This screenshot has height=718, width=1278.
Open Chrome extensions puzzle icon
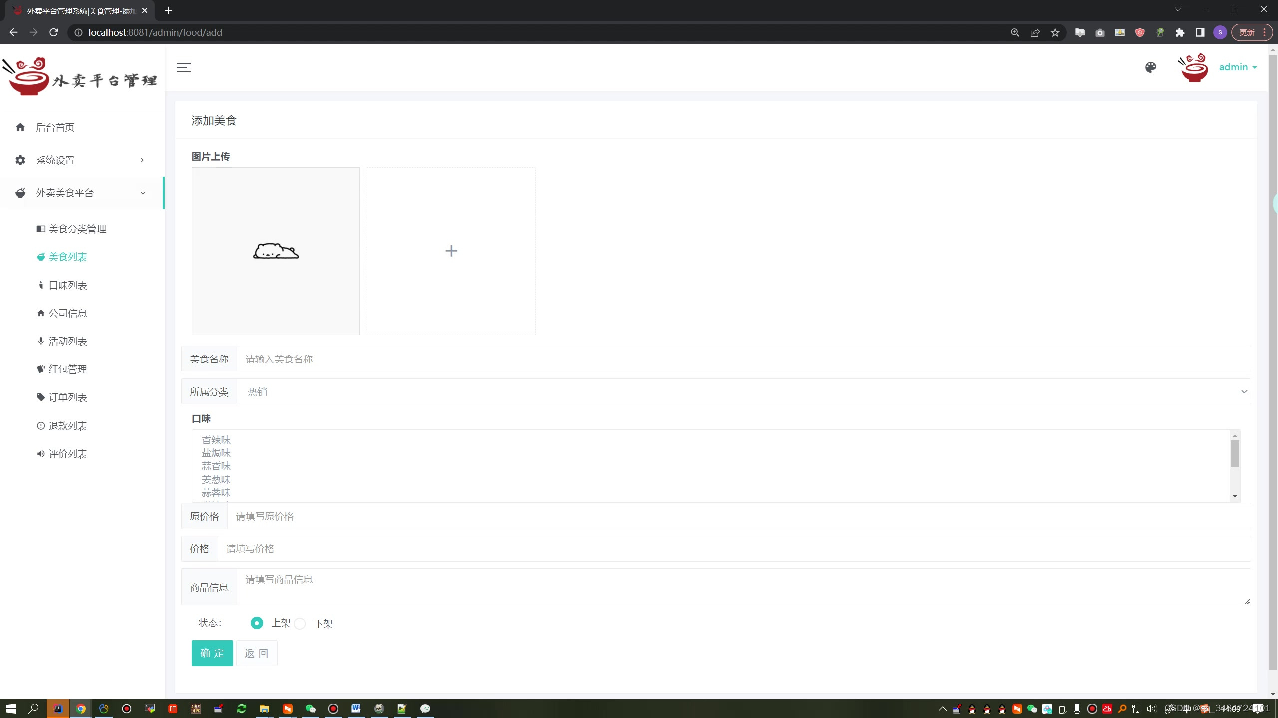[x=1180, y=33]
